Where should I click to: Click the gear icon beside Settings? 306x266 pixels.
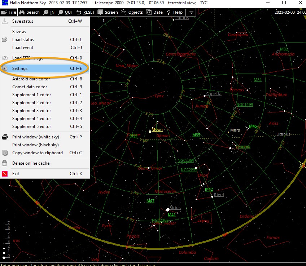5,68
